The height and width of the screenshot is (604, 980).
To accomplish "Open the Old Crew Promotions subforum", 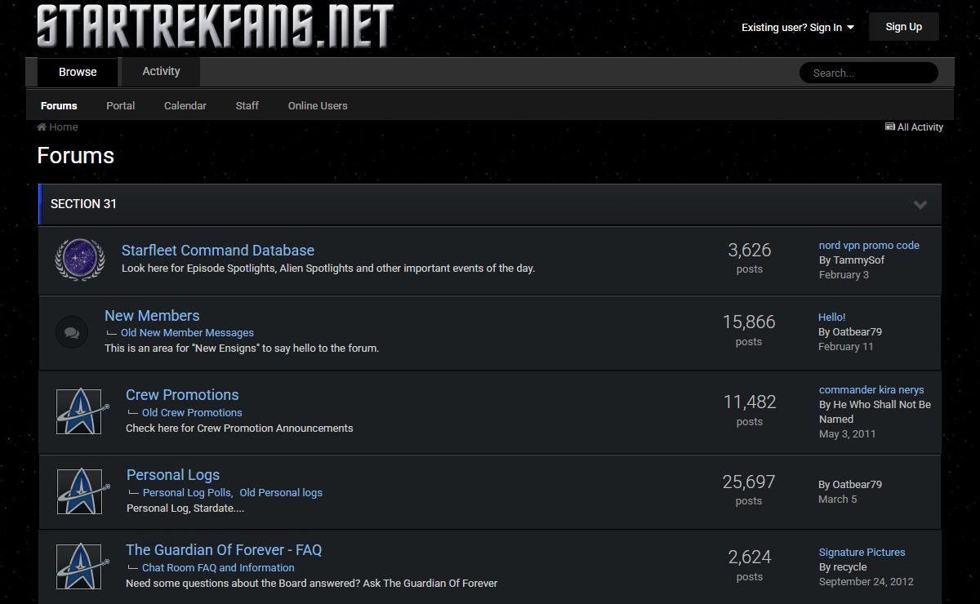I will 192,413.
